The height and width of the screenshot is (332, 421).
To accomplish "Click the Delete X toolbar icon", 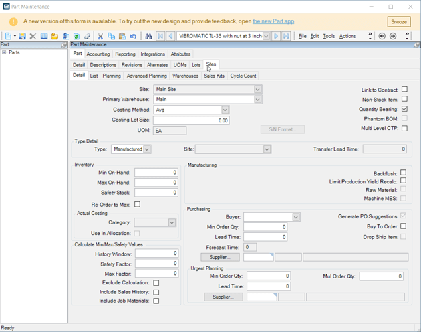I will [x=33, y=36].
